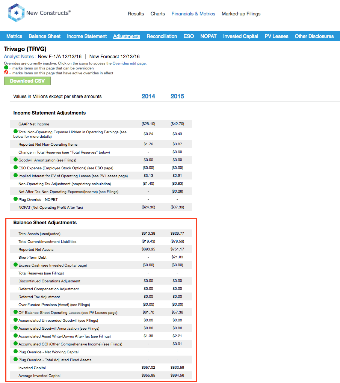Click green override dot for Goodwill Amortization

(x=16, y=160)
